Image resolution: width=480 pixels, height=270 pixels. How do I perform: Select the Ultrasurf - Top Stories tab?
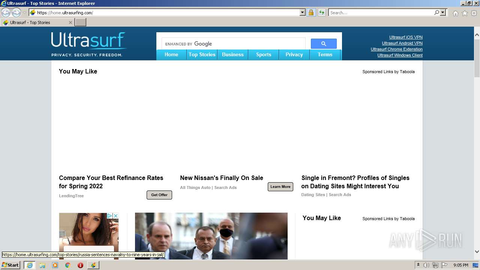(37, 22)
